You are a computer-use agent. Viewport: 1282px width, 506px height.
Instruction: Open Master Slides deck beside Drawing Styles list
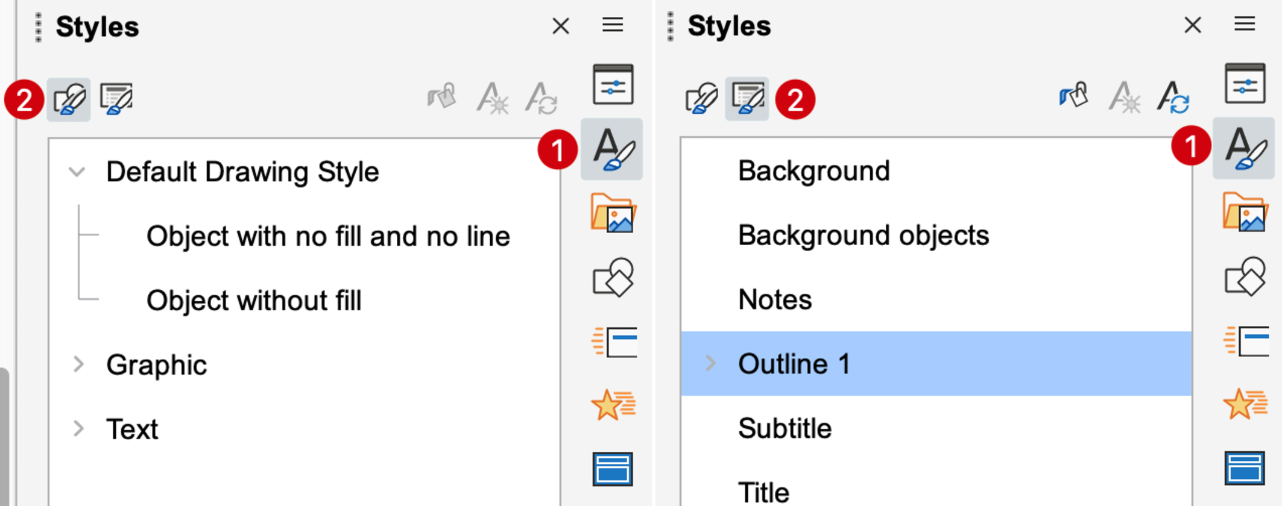point(613,469)
